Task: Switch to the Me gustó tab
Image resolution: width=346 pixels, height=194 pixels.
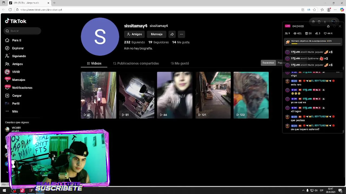Action: 180,64
